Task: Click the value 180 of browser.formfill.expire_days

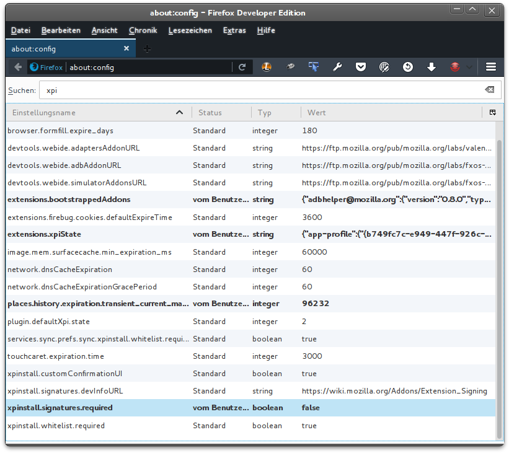Action: click(x=310, y=131)
